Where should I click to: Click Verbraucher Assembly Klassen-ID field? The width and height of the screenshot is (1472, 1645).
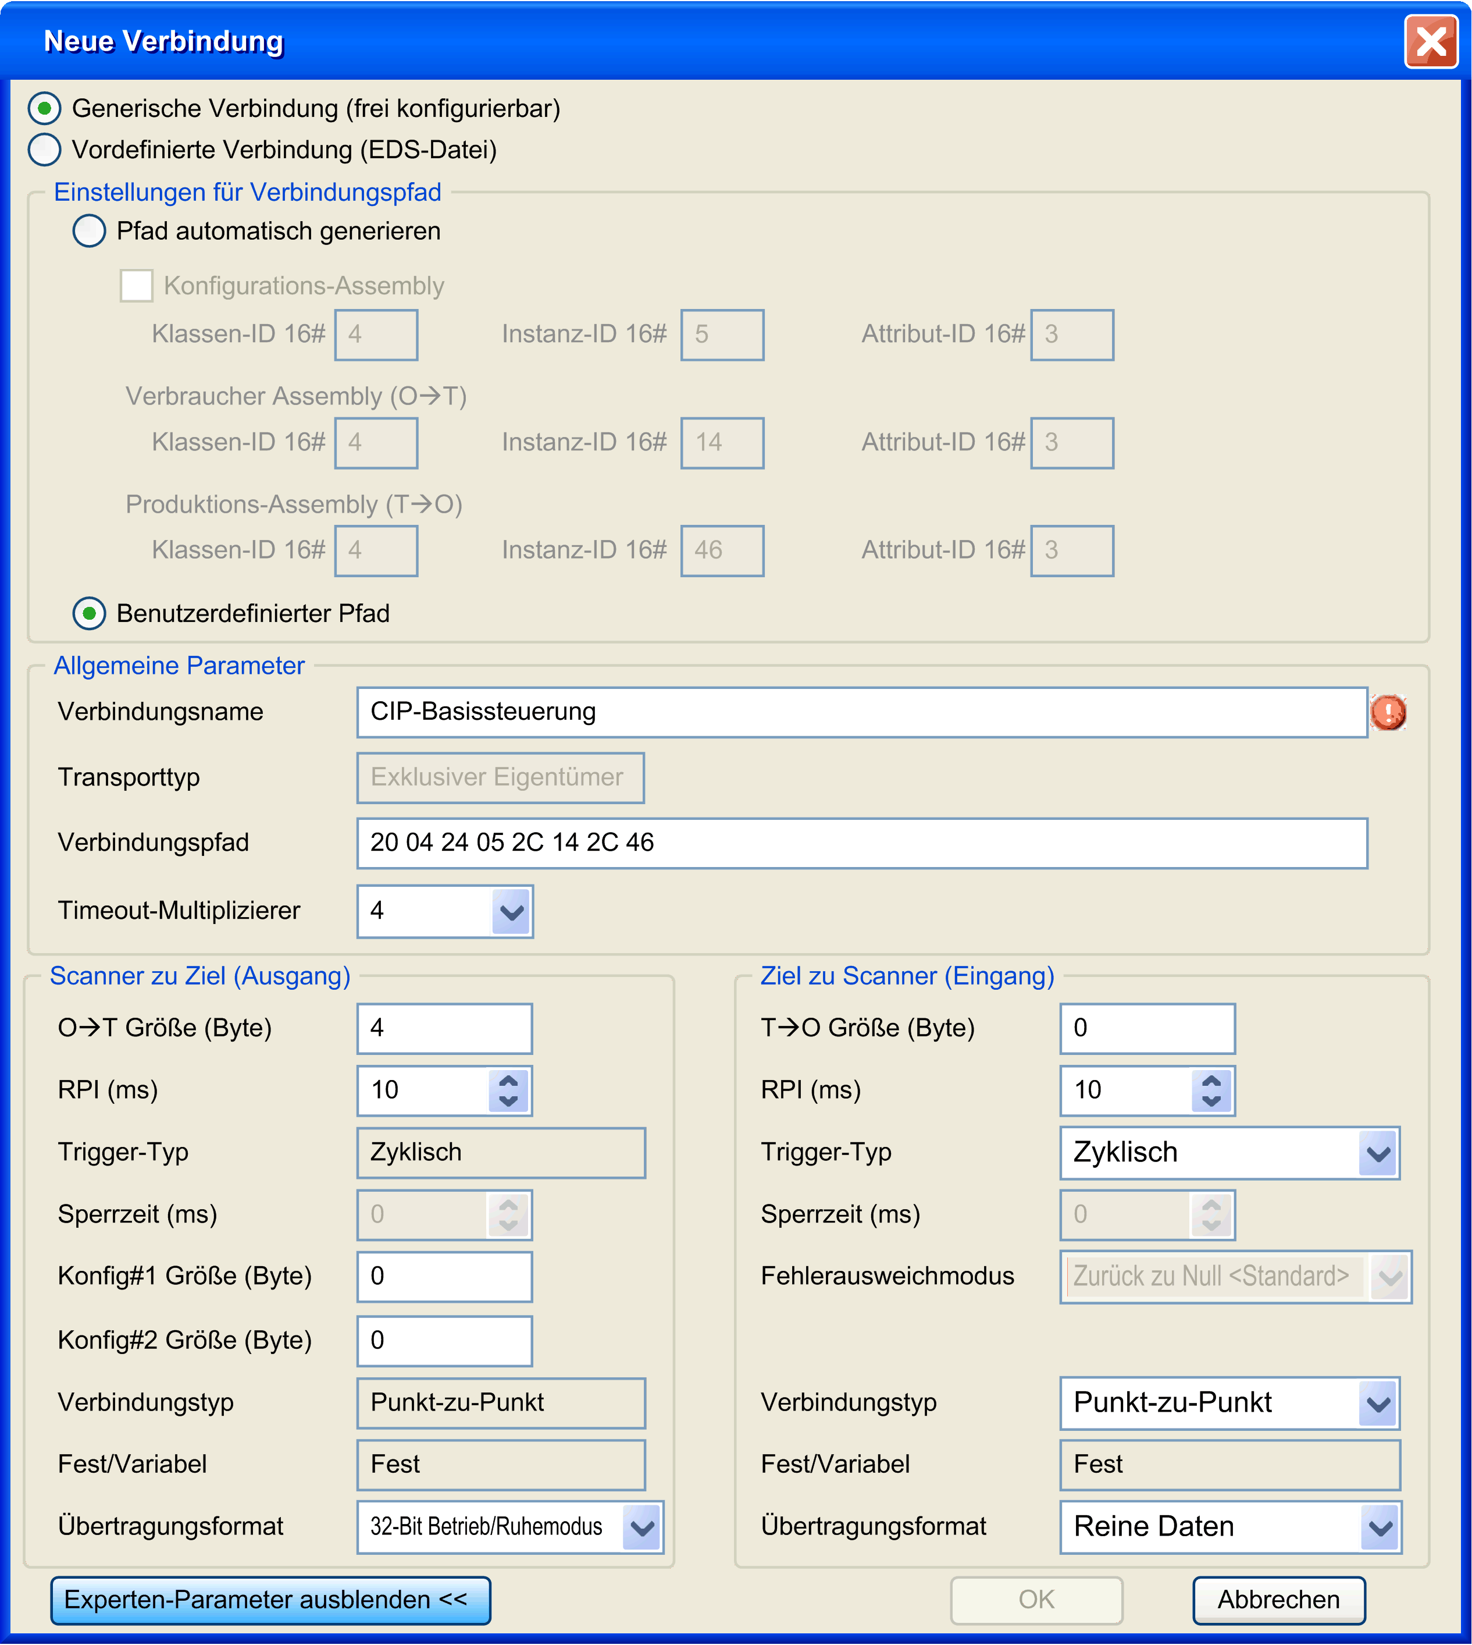coord(377,443)
